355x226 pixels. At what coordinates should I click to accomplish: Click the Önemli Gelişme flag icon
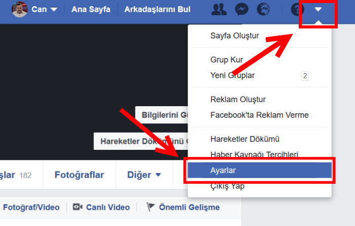coord(151,207)
